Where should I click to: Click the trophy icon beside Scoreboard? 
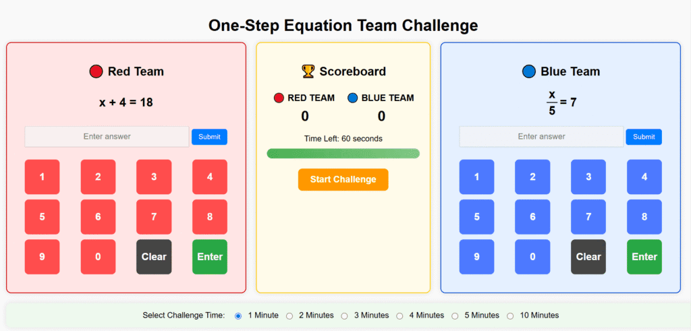click(308, 71)
